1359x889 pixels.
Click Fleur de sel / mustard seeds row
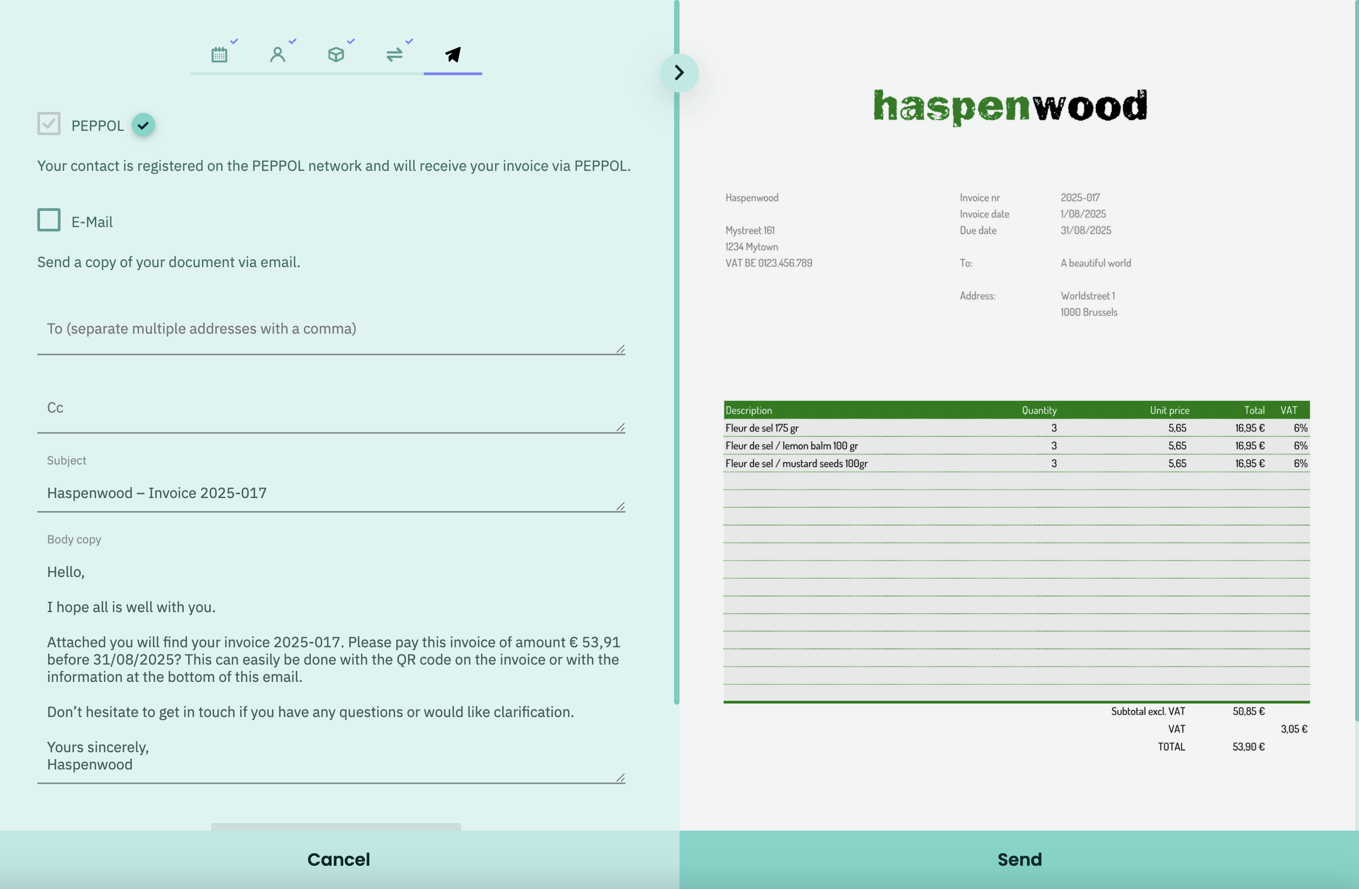pos(1016,463)
